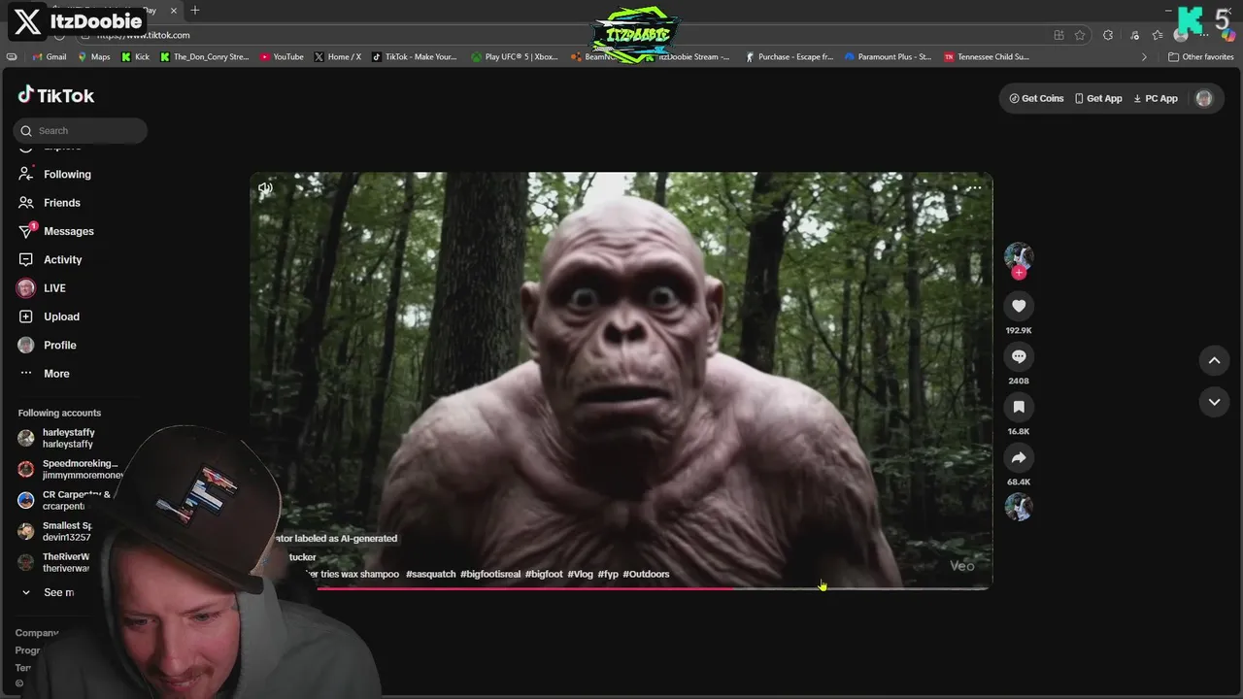Open the #Vlog hashtag

pyautogui.click(x=580, y=574)
